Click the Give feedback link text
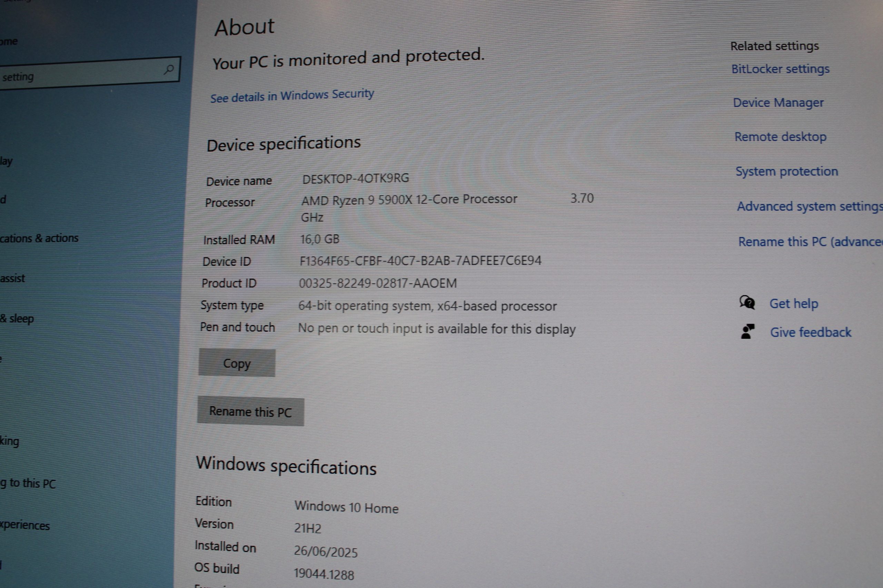 (811, 332)
